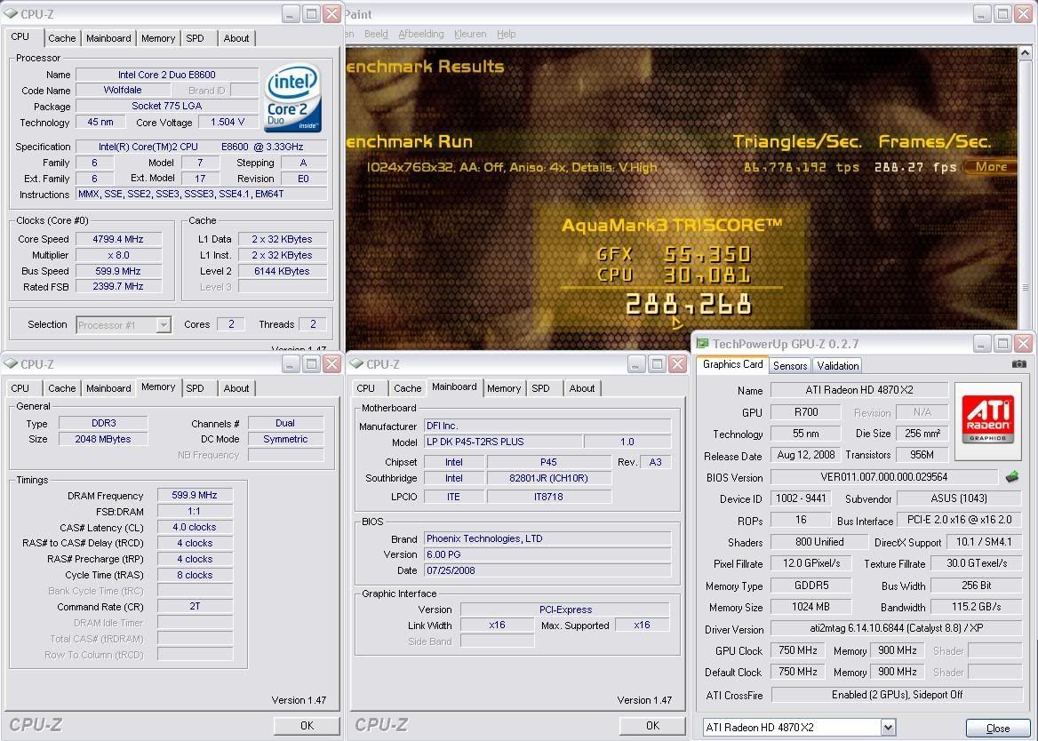Click the ATI Radeon logo in GPU-Z
The height and width of the screenshot is (741, 1038).
[987, 421]
